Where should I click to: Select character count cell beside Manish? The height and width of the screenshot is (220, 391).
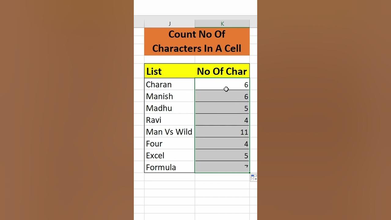tap(222, 96)
